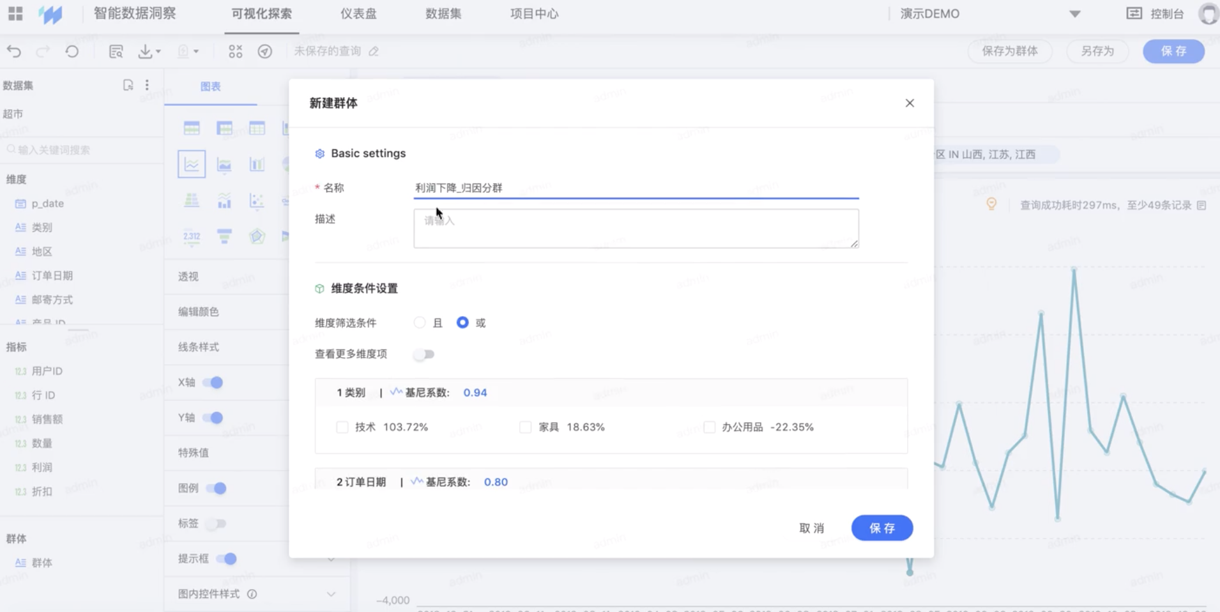Expand the 图内控件样式 section chevron
Viewport: 1220px width, 612px height.
pyautogui.click(x=331, y=594)
